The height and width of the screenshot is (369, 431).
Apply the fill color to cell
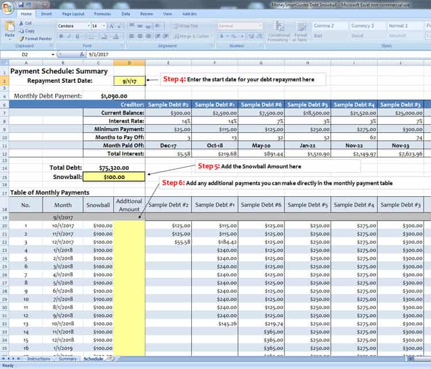(104, 36)
